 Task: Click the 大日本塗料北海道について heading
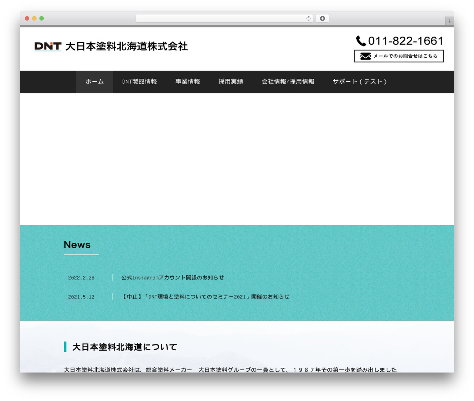[x=124, y=347]
